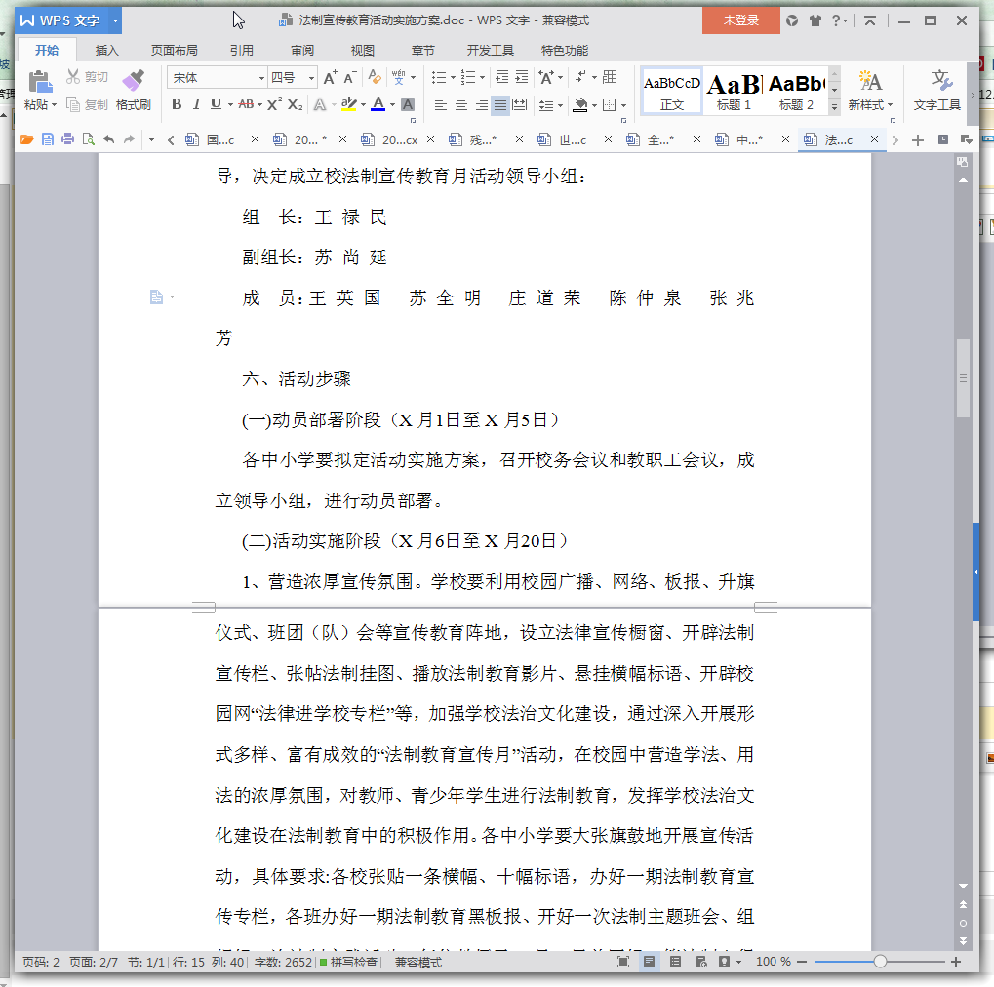Open the numbered list dropdown arrow
The height and width of the screenshot is (987, 994).
pos(483,78)
